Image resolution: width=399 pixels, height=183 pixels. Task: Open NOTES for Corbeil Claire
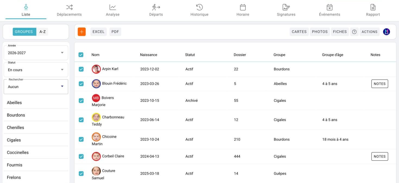[x=379, y=156]
